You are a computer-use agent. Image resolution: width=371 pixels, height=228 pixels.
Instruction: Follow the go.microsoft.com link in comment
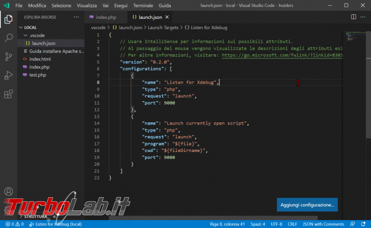click(x=282, y=55)
